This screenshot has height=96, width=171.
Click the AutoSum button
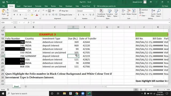[x=143, y=10]
